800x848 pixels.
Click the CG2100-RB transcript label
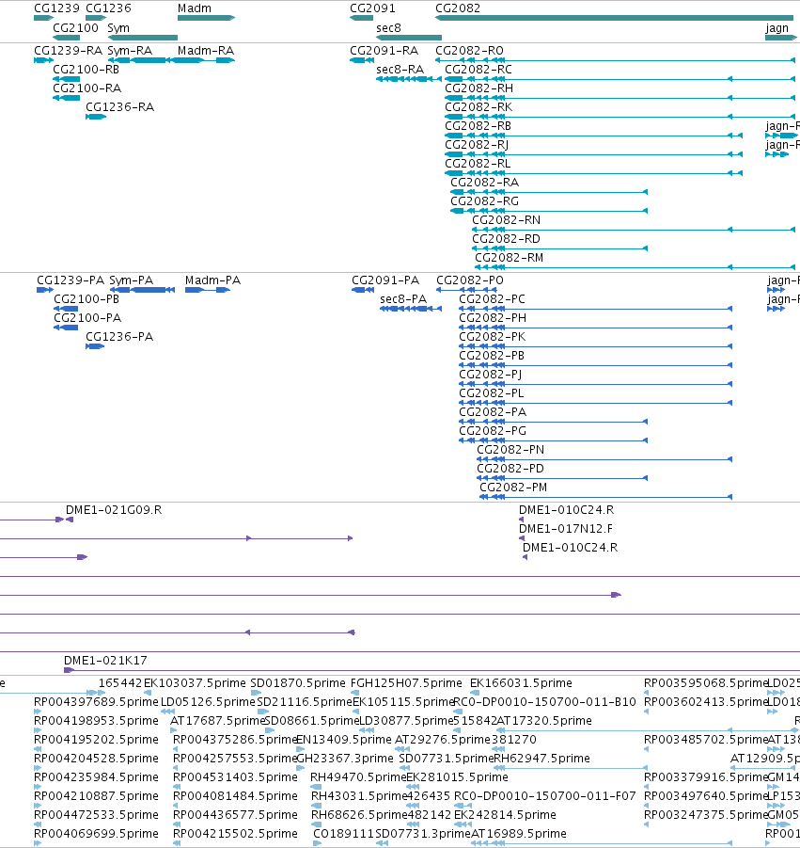86,70
